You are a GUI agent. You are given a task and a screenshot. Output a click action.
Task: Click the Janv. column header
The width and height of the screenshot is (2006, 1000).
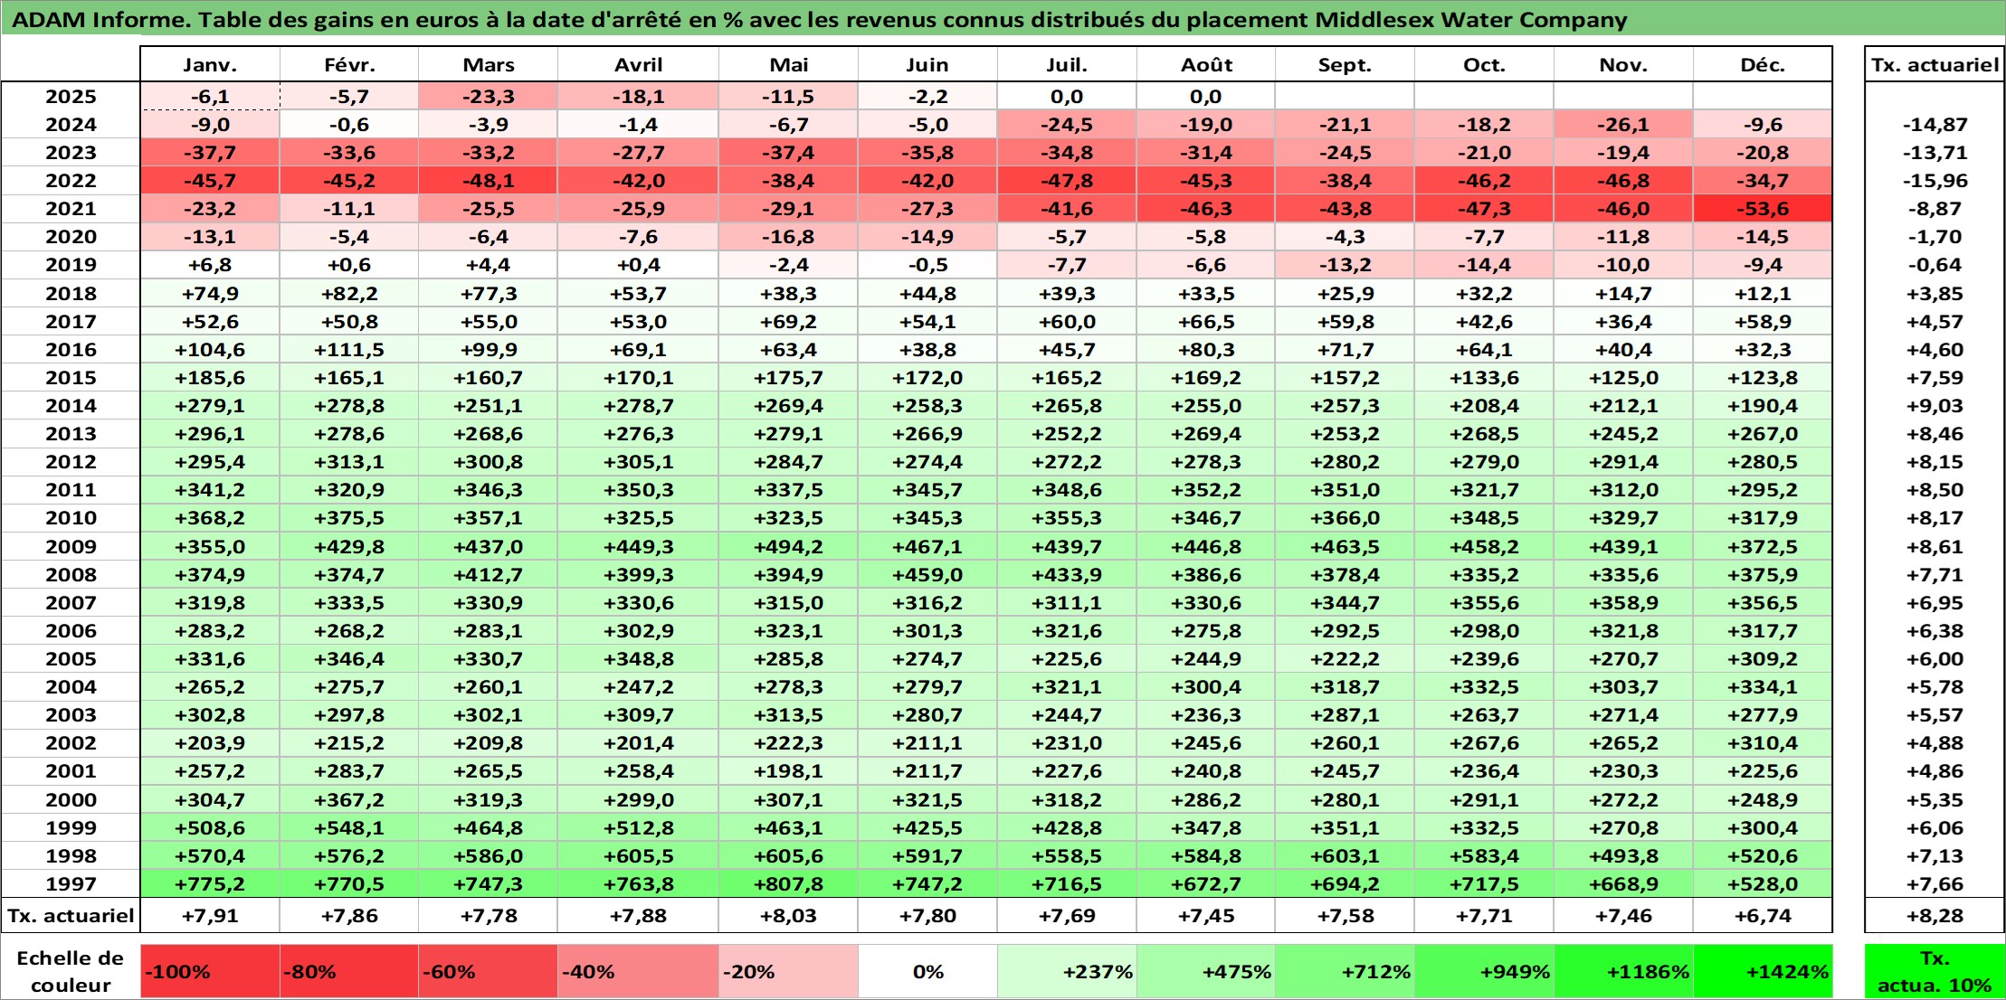[210, 65]
